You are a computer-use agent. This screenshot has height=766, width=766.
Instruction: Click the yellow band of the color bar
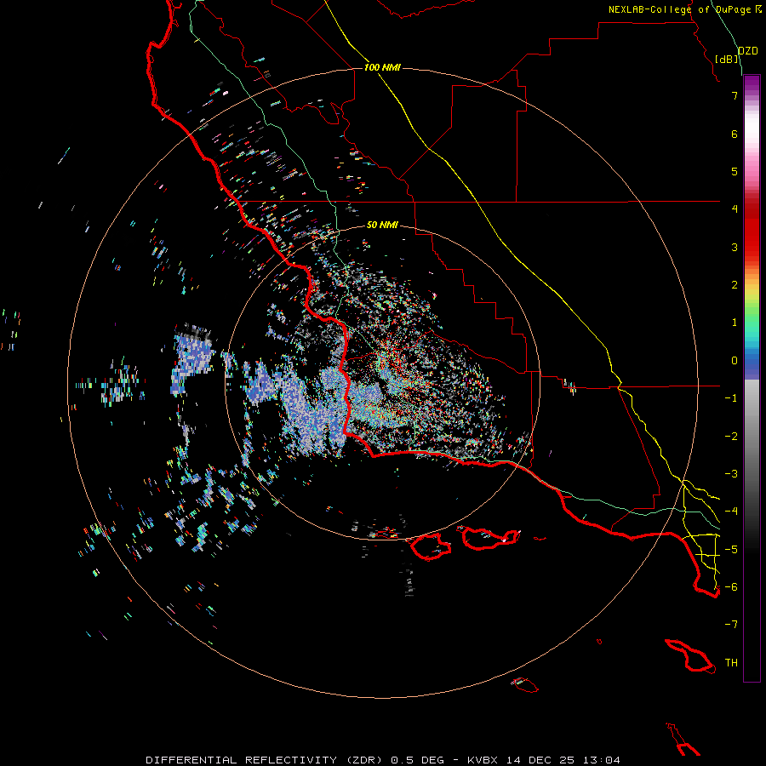point(752,292)
